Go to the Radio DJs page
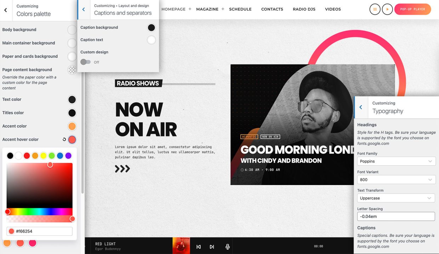 click(304, 9)
